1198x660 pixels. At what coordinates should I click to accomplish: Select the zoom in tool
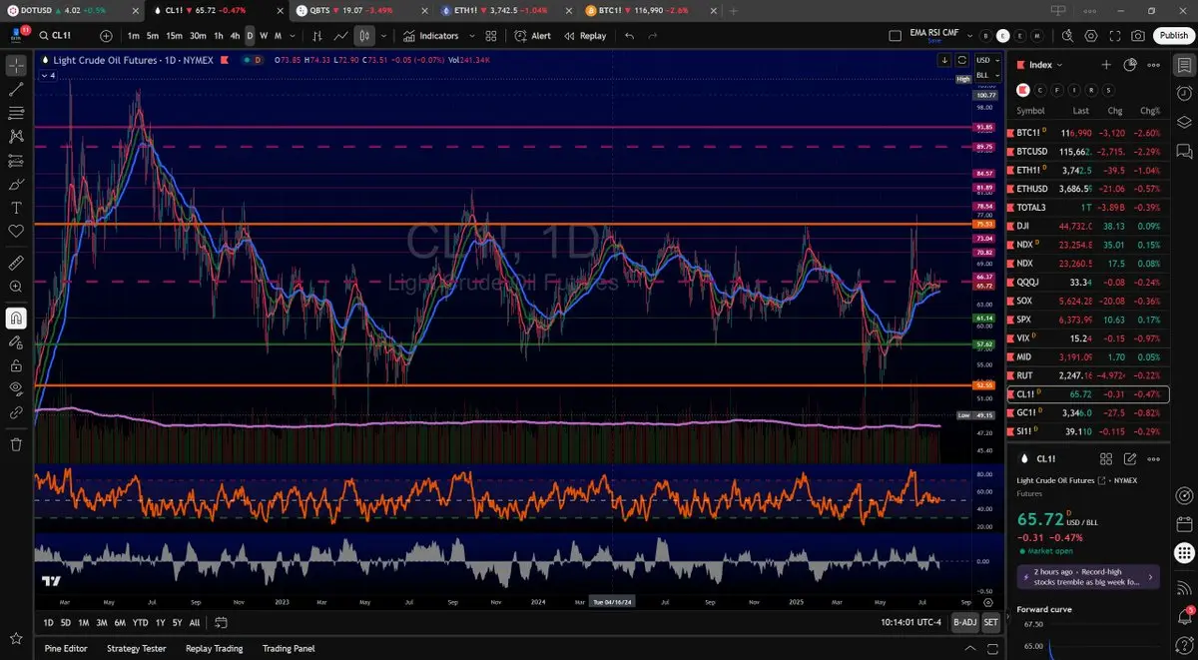coord(16,288)
